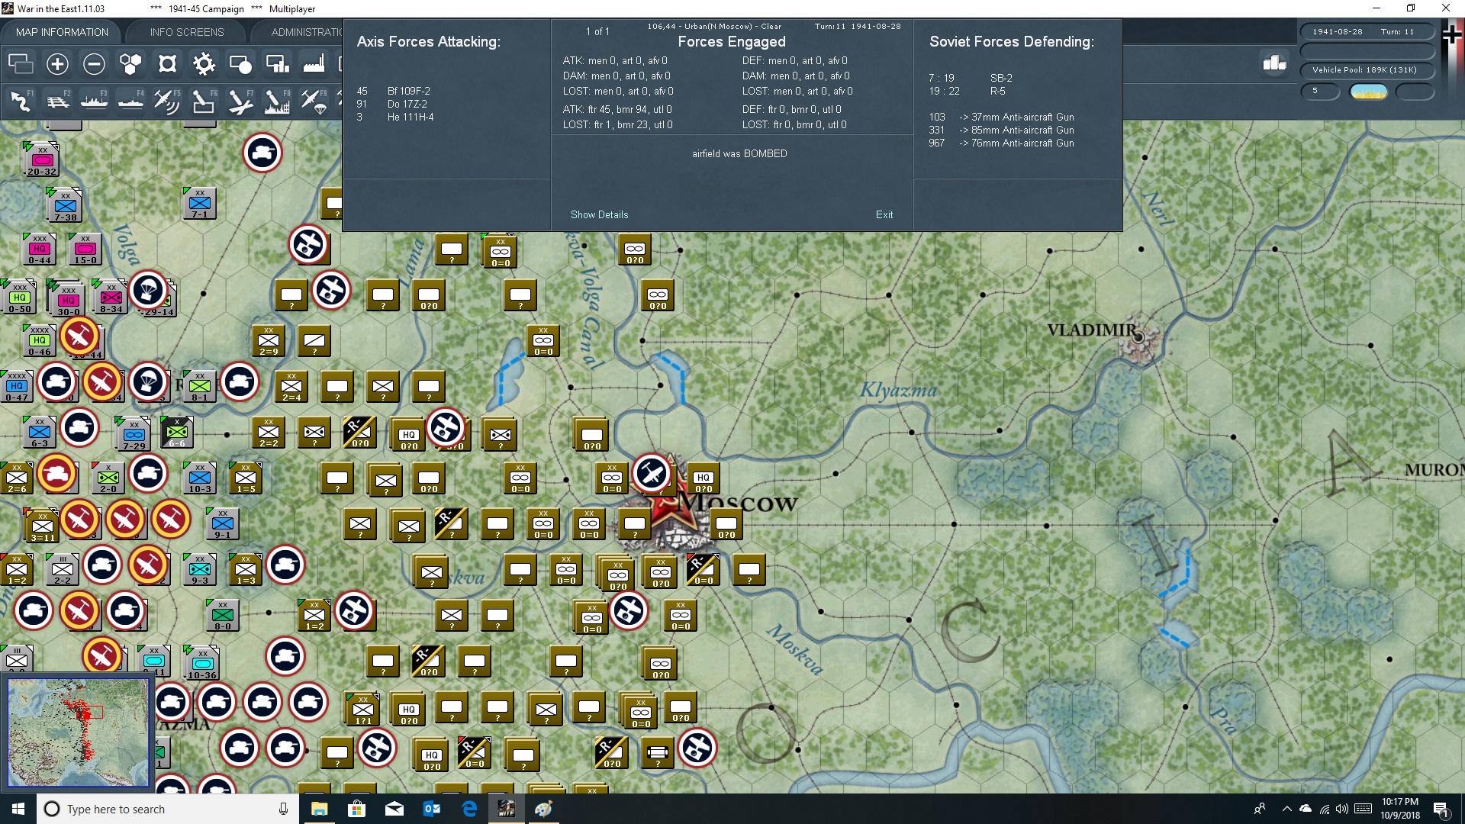This screenshot has width=1465, height=824.
Task: Toggle the screen with bars icon
Action: 277,64
